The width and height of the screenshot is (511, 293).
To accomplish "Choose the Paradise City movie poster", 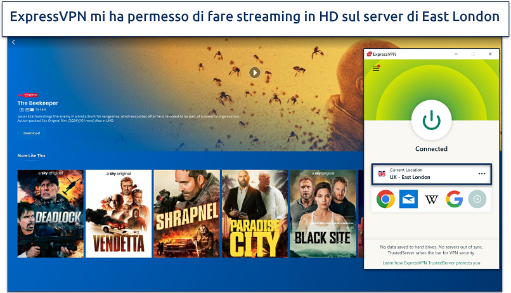I will coord(255,214).
